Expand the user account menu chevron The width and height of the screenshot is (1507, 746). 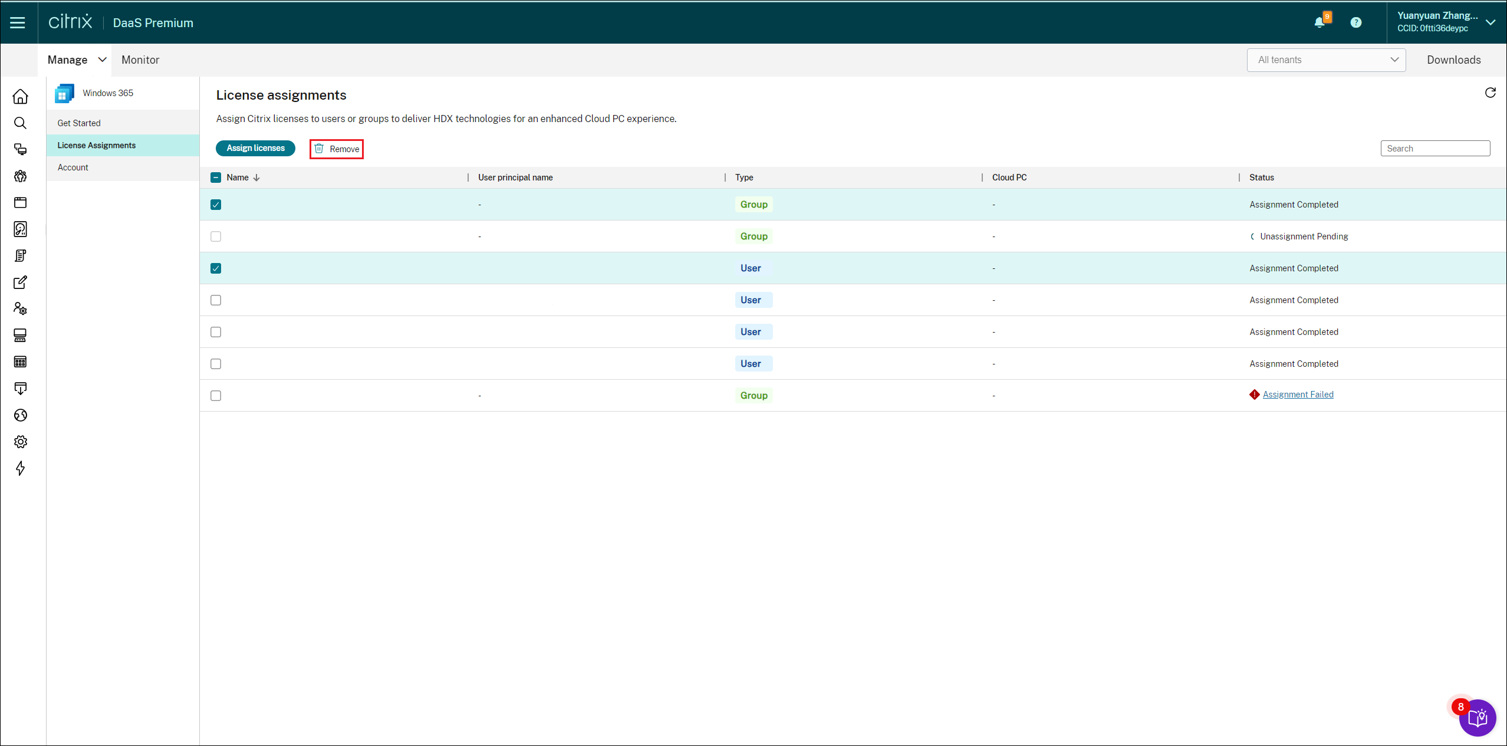pyautogui.click(x=1490, y=22)
